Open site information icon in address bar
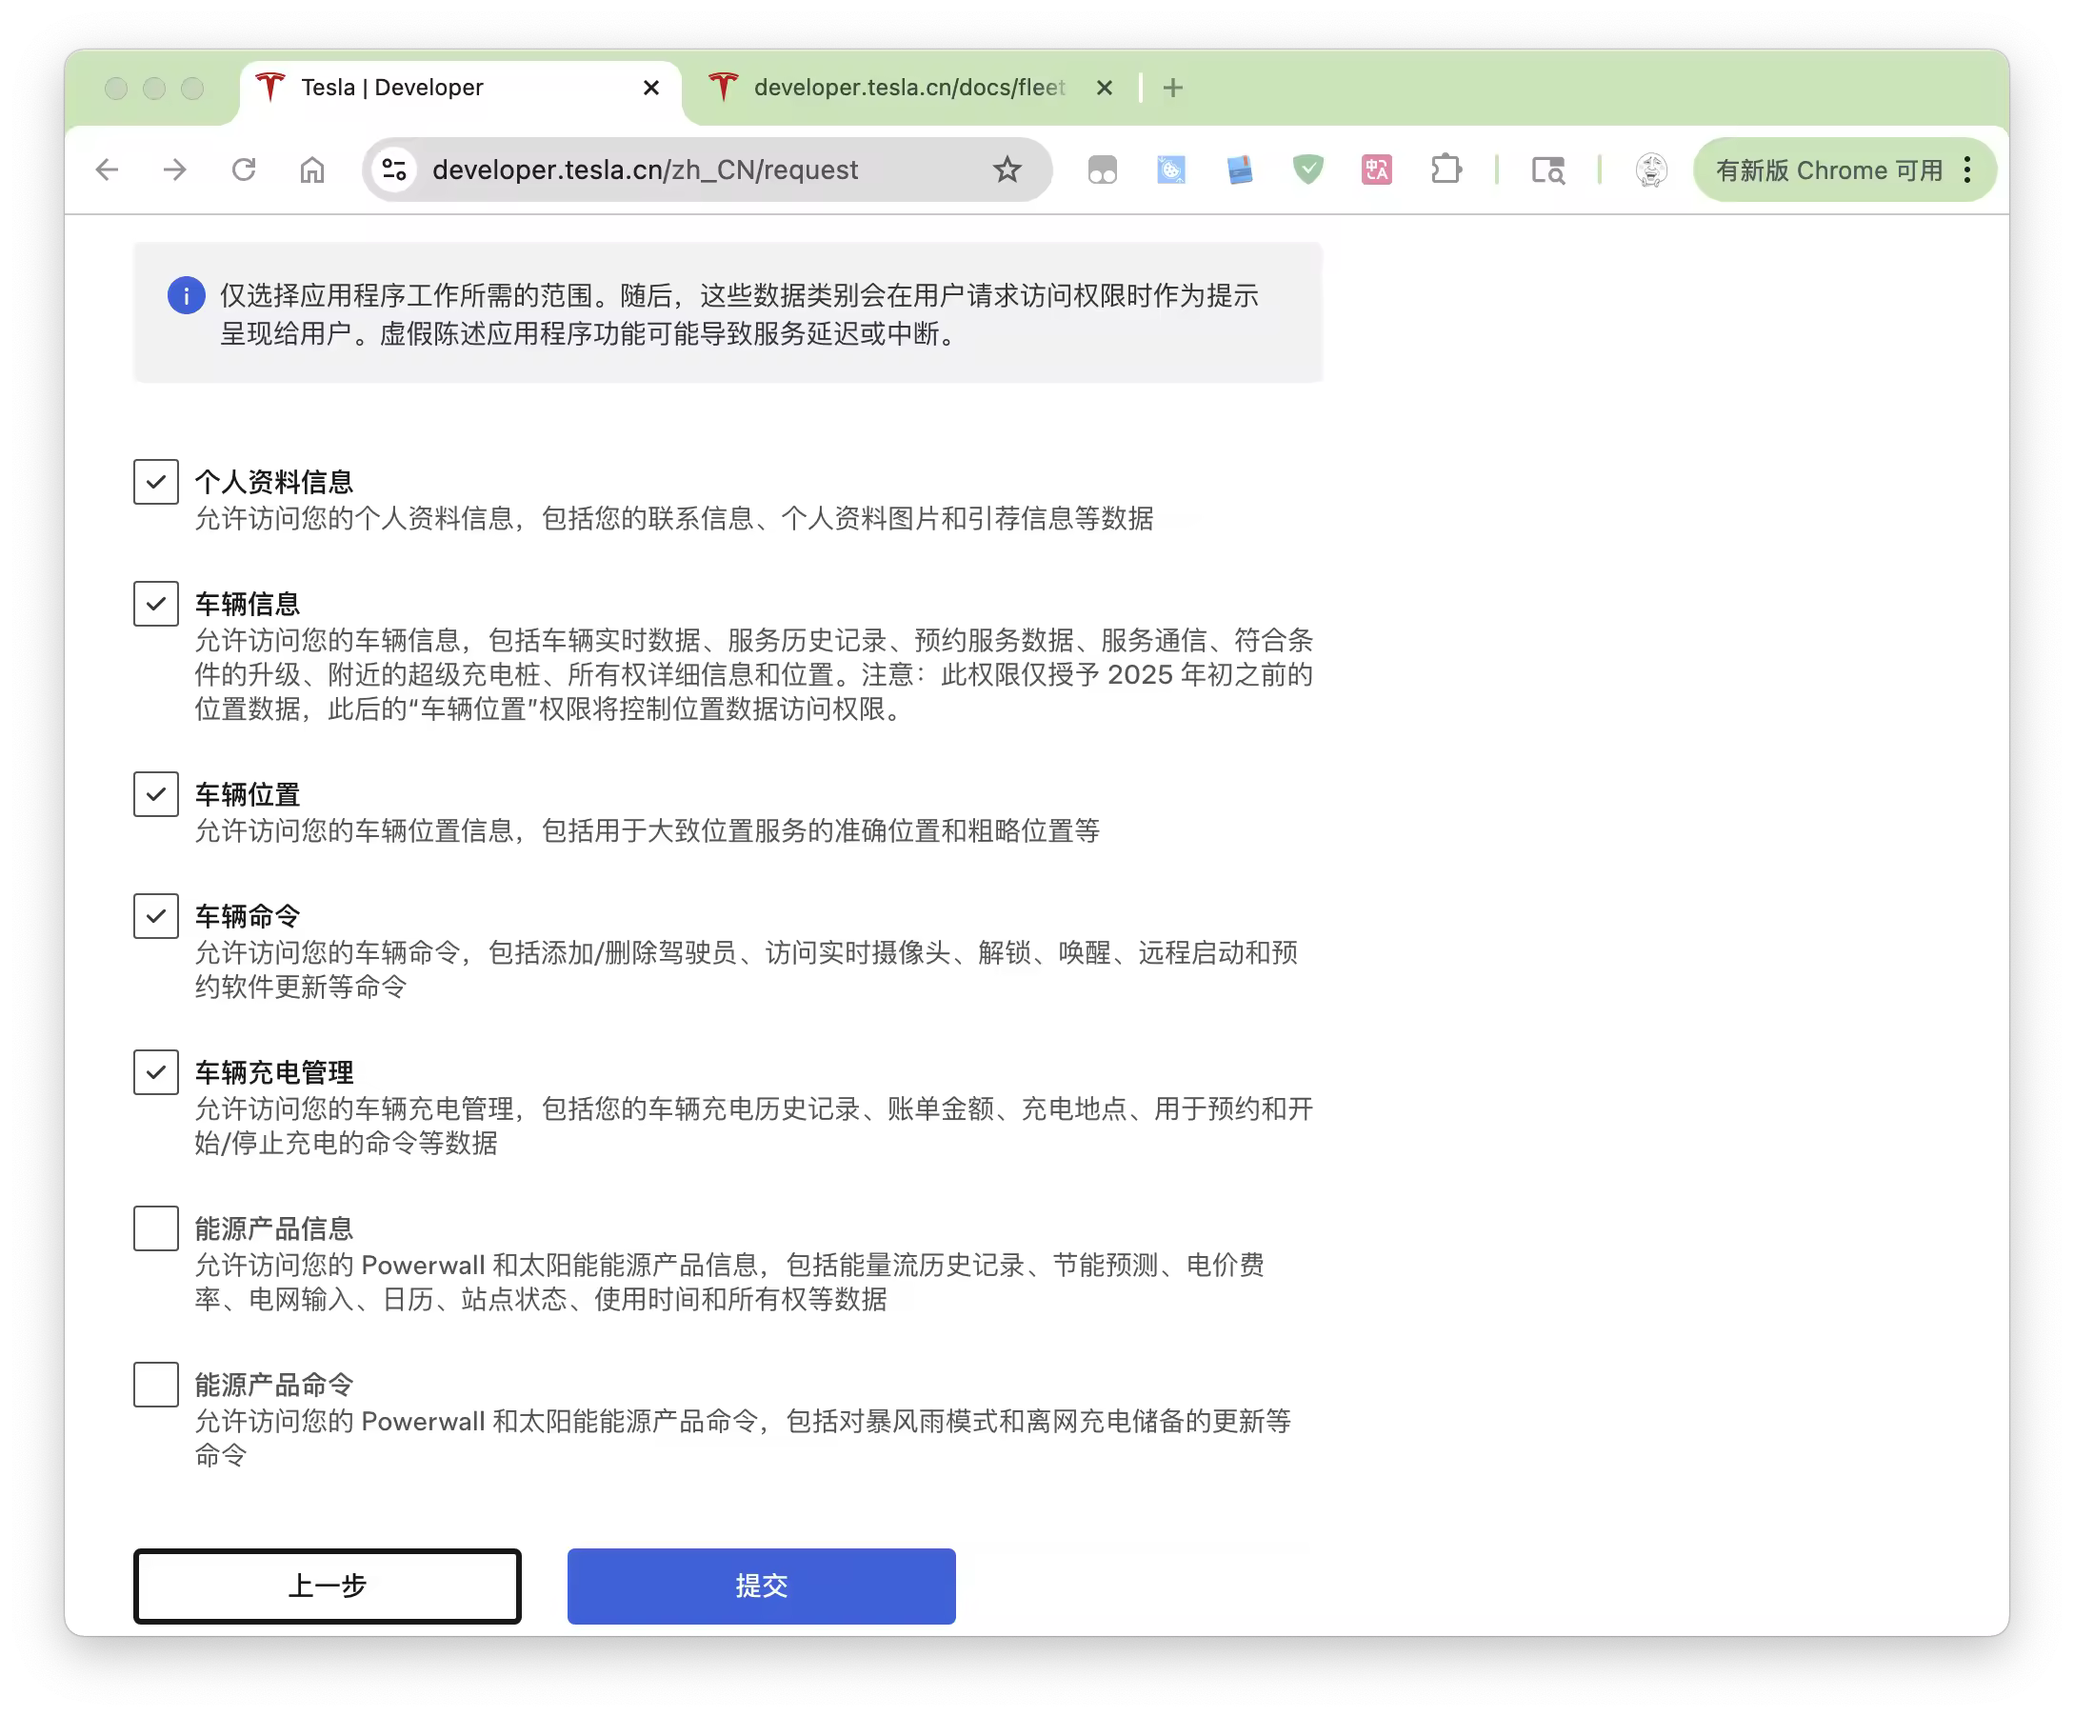 click(x=394, y=170)
